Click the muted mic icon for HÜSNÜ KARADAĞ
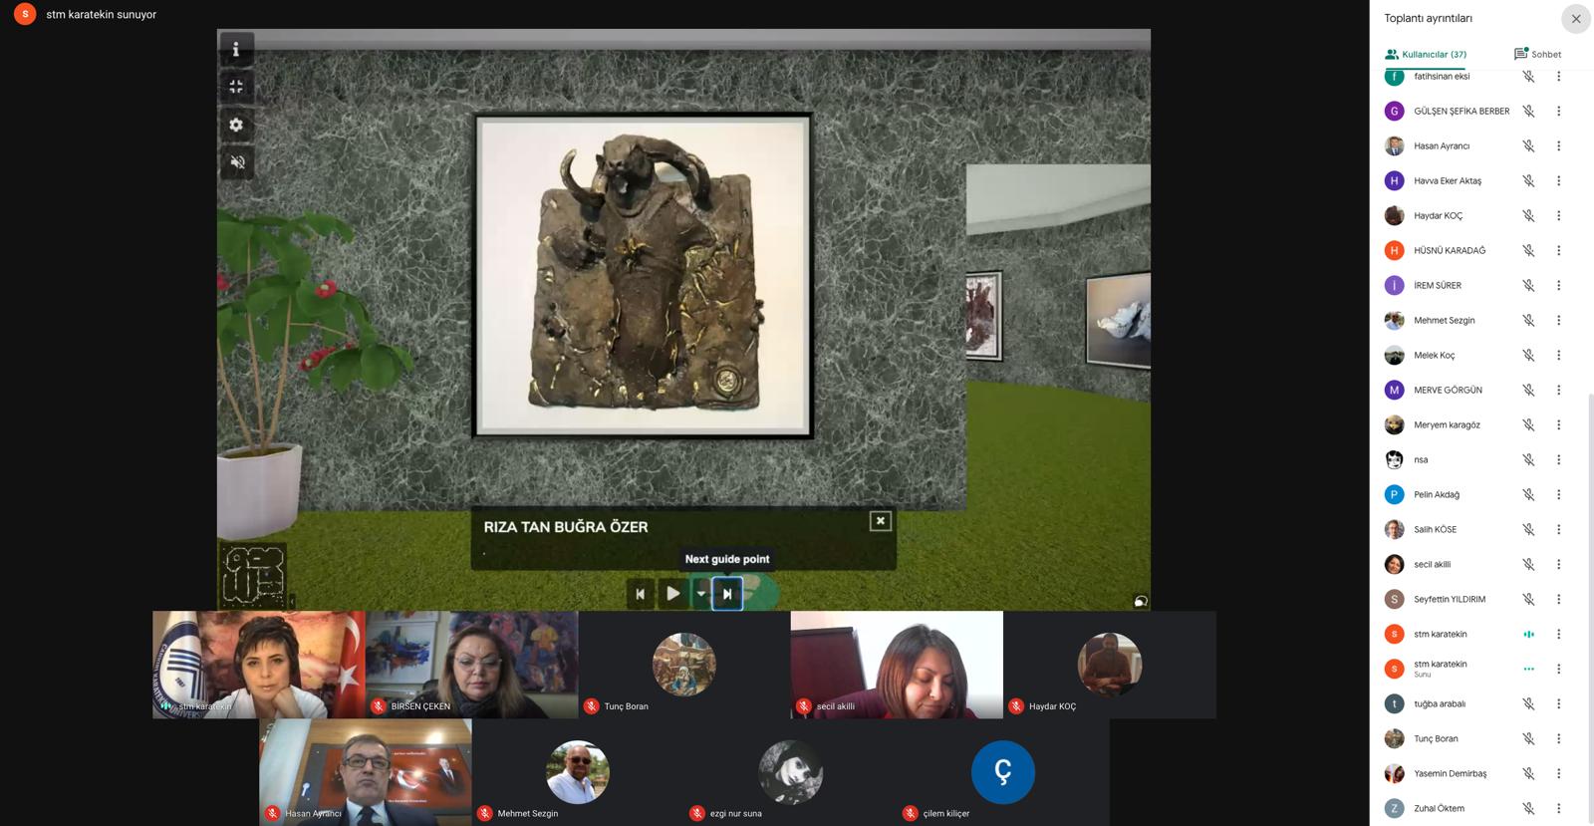Viewport: 1594px width, 826px height. (1528, 251)
